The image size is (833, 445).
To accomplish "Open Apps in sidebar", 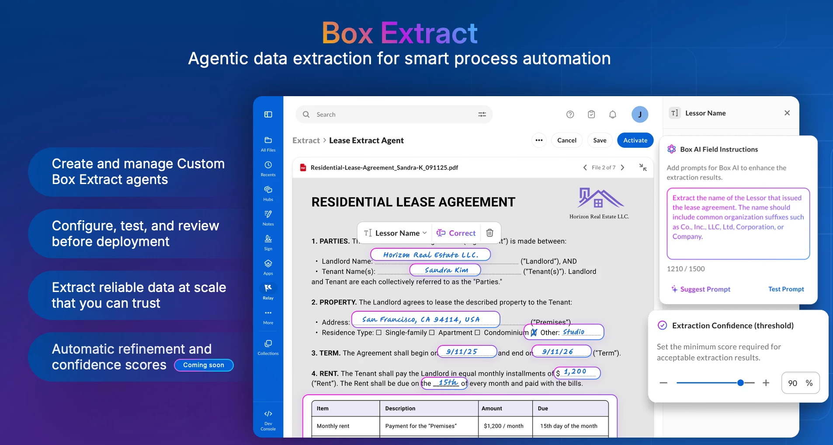I will coord(268,267).
